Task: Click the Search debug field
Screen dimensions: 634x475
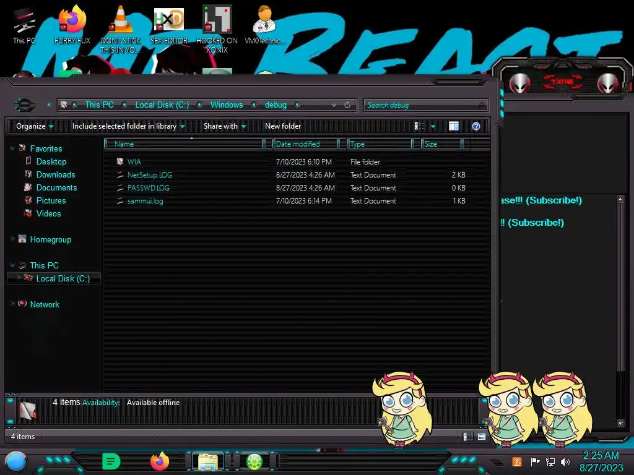Action: [x=425, y=105]
